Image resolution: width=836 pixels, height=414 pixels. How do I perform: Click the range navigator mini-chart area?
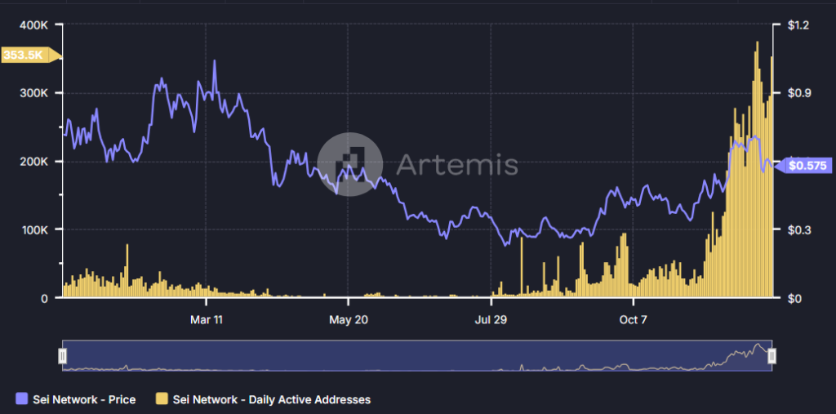tap(417, 355)
